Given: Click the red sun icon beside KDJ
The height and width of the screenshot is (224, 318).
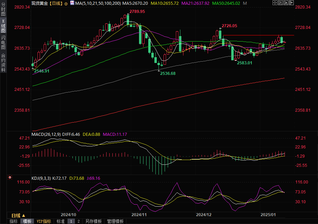Looking at the screenshot, I should 10,178.
